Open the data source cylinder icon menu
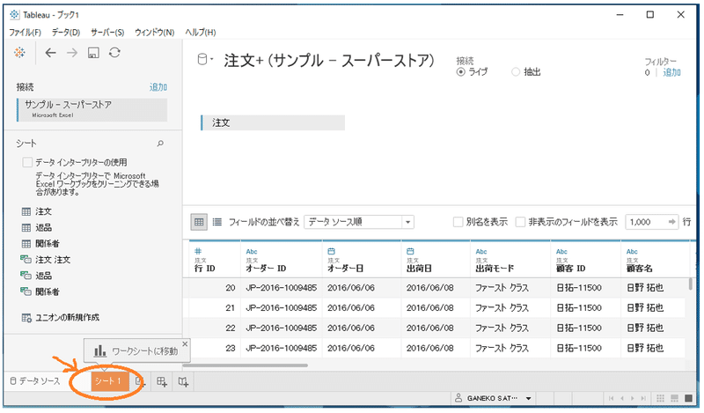This screenshot has width=704, height=413. [204, 59]
